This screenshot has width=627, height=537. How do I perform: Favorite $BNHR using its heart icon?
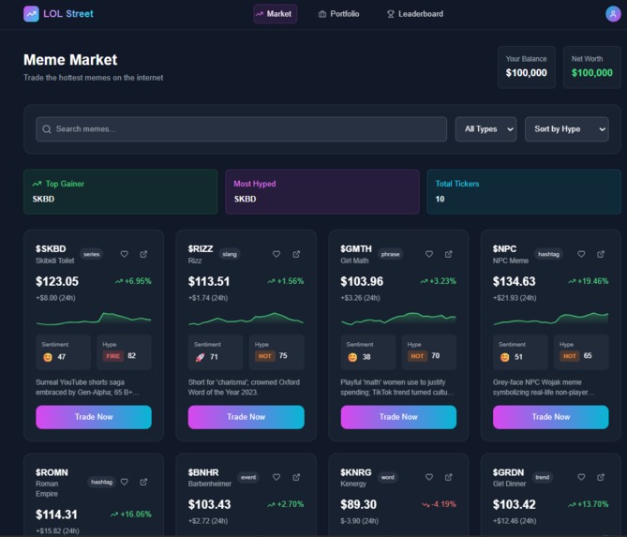pos(276,477)
